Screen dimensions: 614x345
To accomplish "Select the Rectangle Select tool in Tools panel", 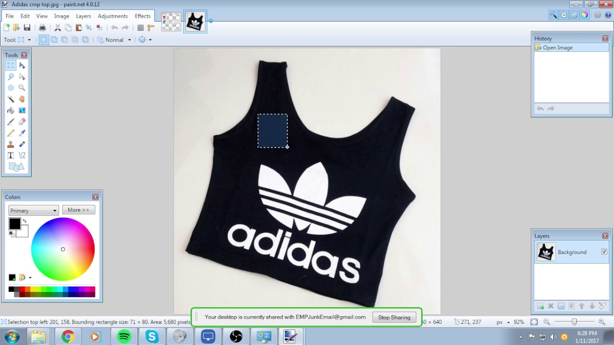I will (11, 66).
